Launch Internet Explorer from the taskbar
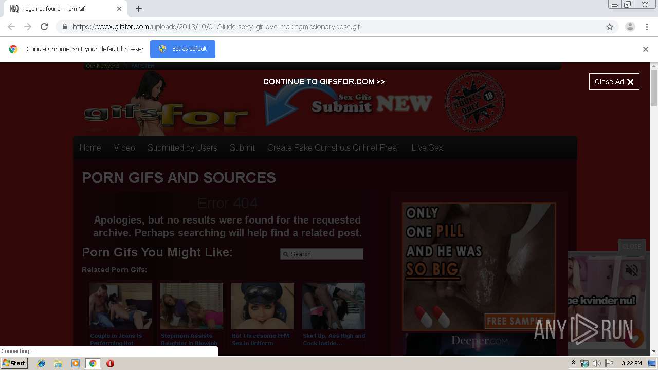This screenshot has width=658, height=370. pos(41,363)
